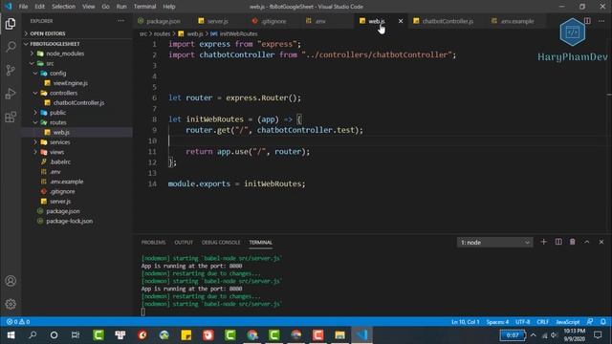Open the Help menu
The height and width of the screenshot is (344, 612).
coord(169,7)
